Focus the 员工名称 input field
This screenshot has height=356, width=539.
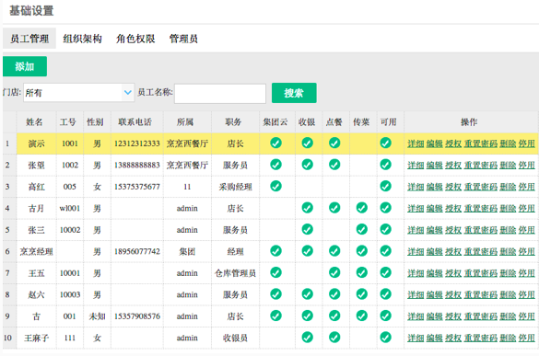[220, 94]
